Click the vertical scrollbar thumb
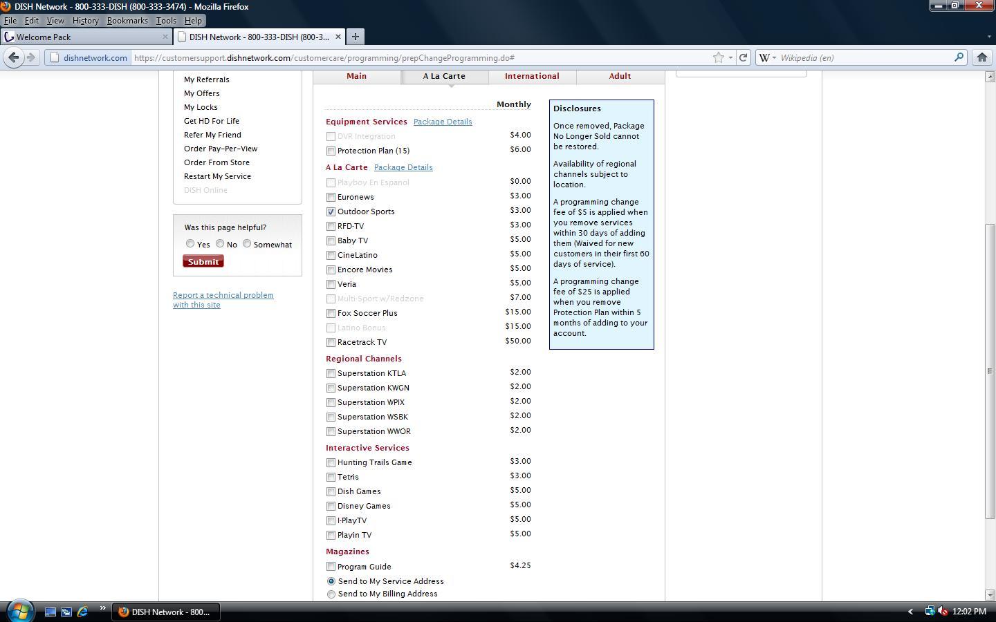 [x=990, y=371]
